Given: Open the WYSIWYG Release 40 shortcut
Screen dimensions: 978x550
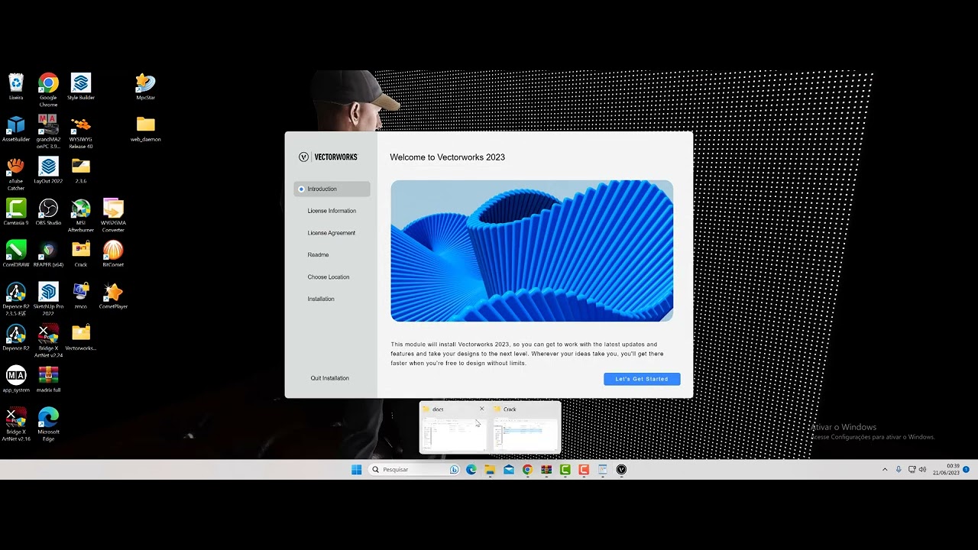Looking at the screenshot, I should (x=80, y=131).
